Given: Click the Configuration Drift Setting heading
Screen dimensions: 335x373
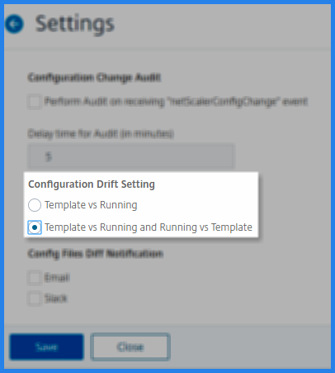Looking at the screenshot, I should point(92,184).
